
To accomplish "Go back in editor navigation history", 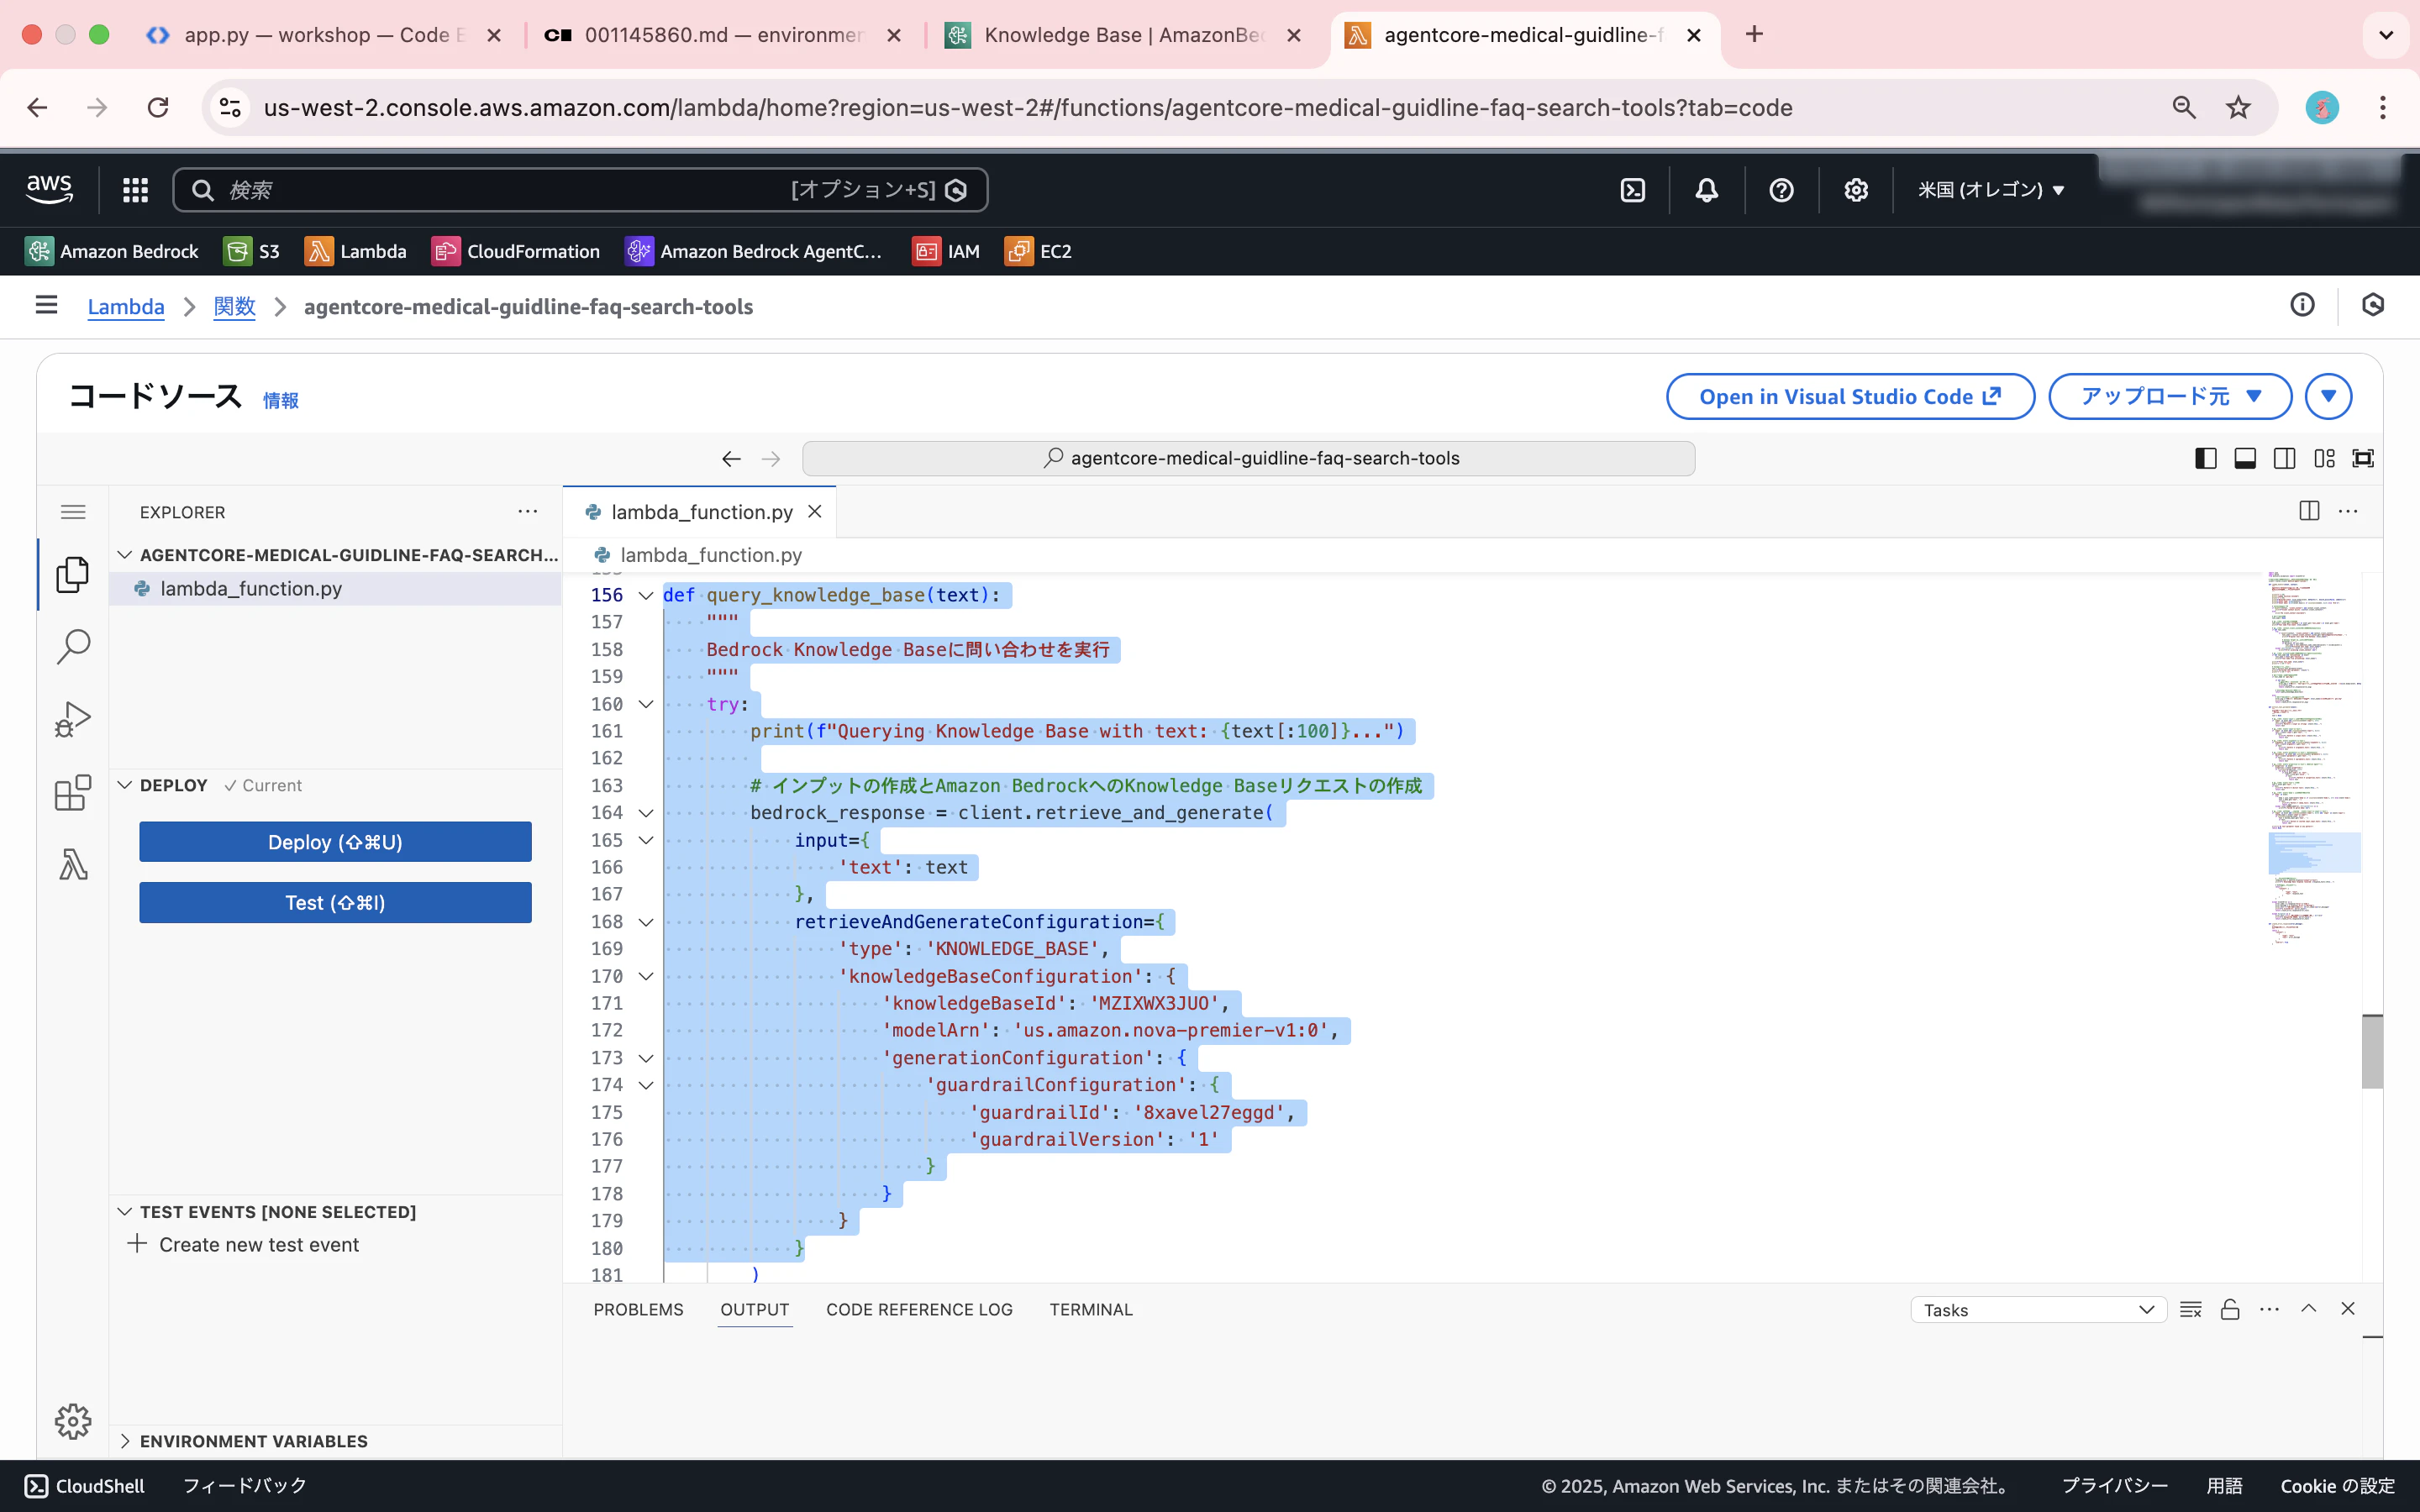I will point(731,458).
